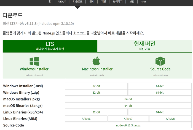Click the Apple logo icon

click(96, 61)
